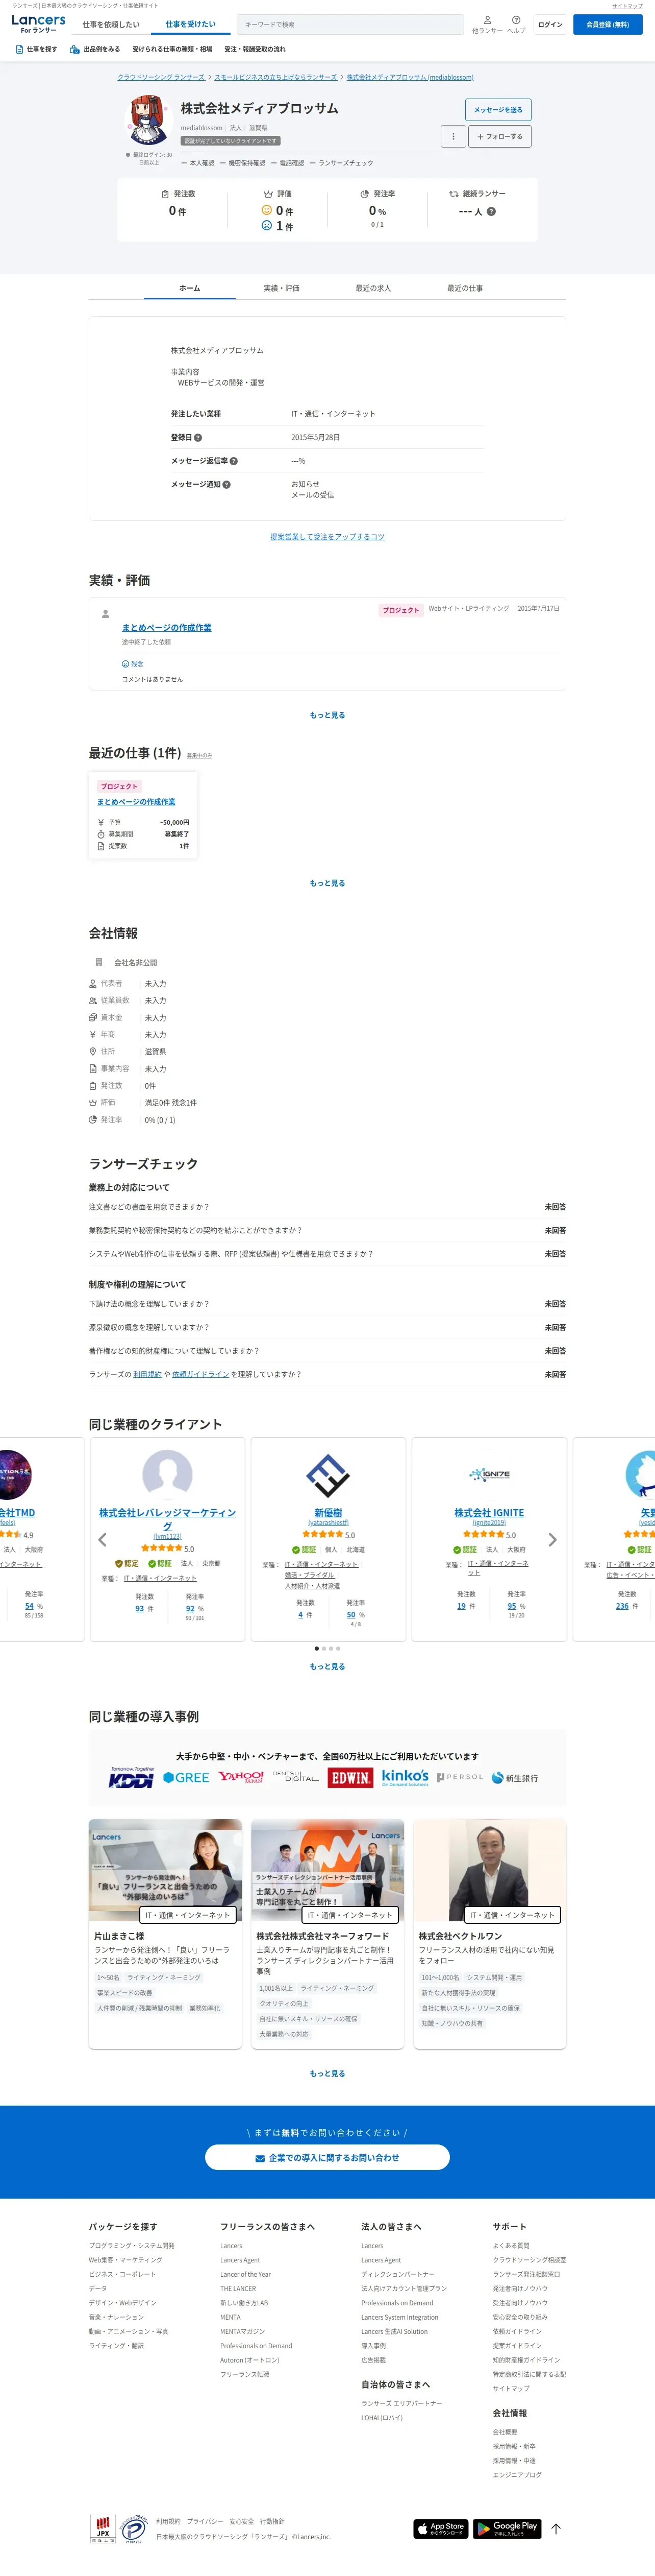Click the help icon beside メッセージ返信率
This screenshot has width=655, height=2576.
tap(234, 461)
